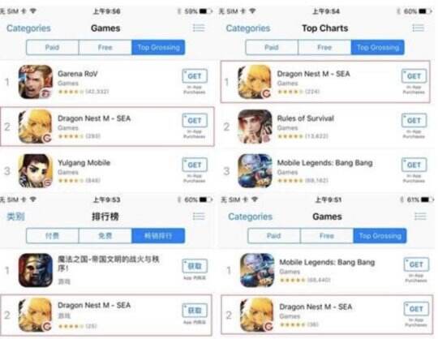The height and width of the screenshot is (339, 438).
Task: Select the 免费 segment in Chinese chart
Action: pos(105,236)
